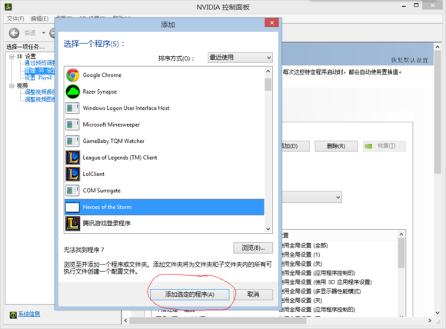Screen dimensions: 446x329
Task: Select the Microsoft Minesweeper program icon
Action: coord(72,125)
